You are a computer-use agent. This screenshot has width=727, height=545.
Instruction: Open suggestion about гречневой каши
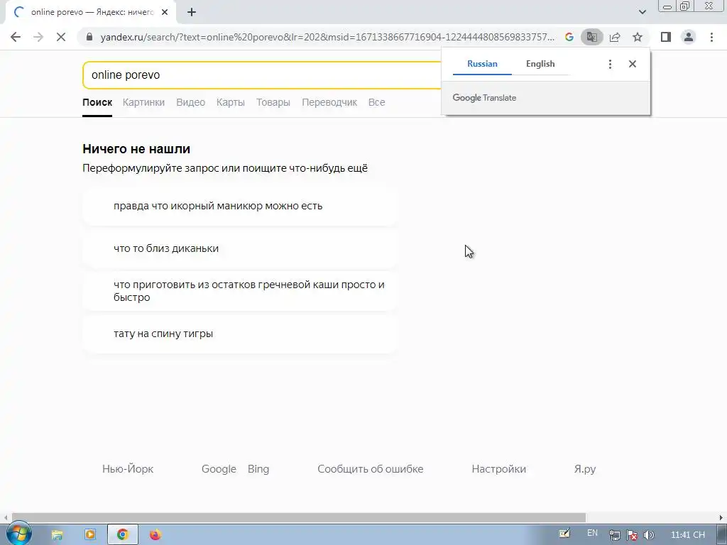click(x=240, y=291)
